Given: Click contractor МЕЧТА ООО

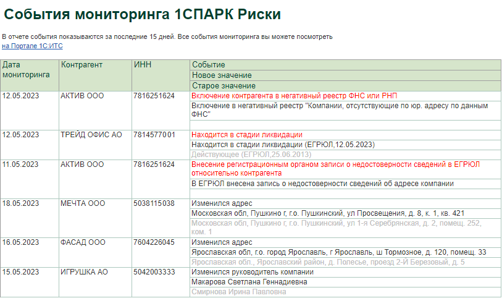Looking at the screenshot, I should pyautogui.click(x=83, y=203).
